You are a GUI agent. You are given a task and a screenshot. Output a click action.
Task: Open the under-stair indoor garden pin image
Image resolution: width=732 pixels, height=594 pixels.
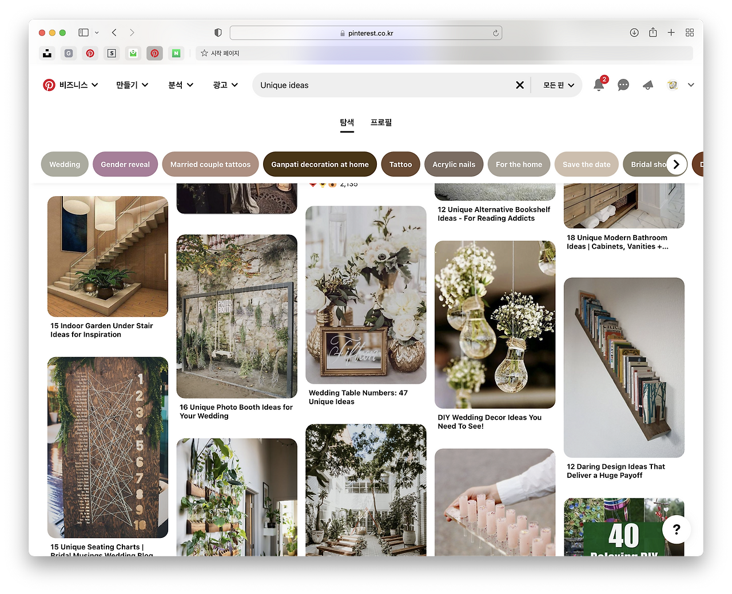coord(108,256)
